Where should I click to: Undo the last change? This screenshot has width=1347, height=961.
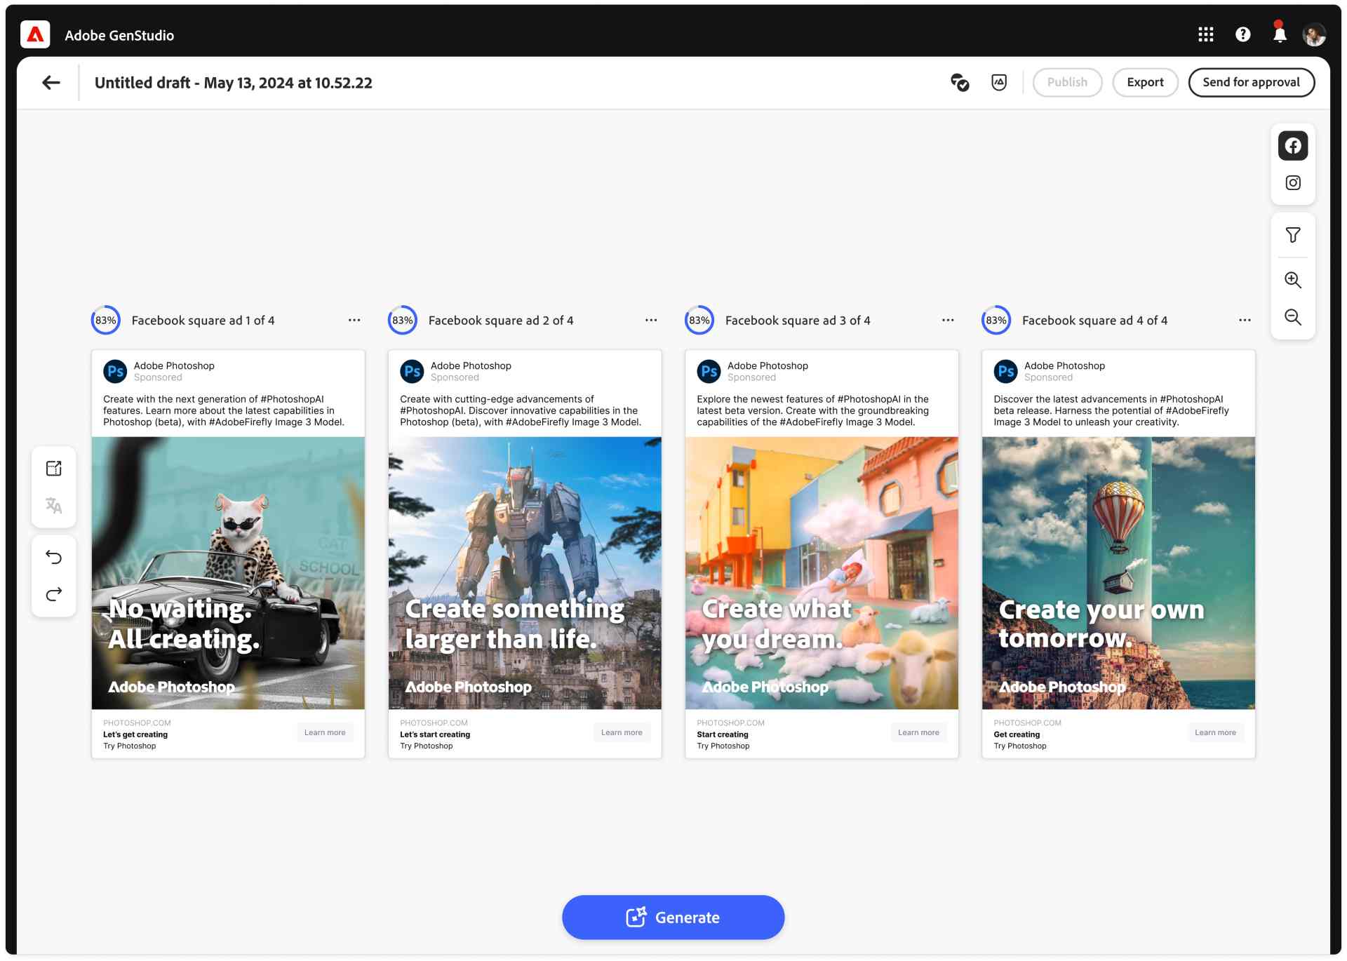54,558
